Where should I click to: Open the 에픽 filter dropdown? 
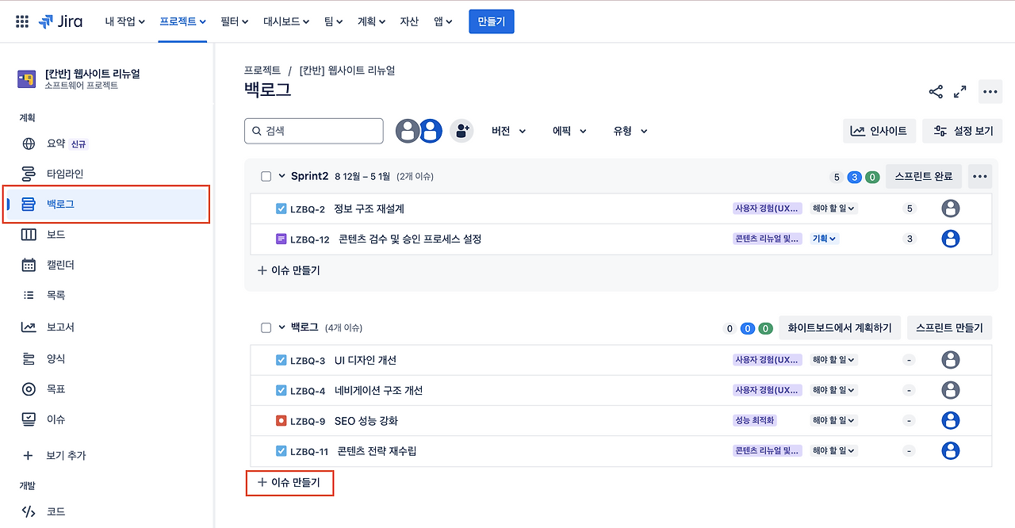click(568, 130)
